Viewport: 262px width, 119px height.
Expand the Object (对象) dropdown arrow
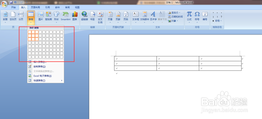coord(177,21)
